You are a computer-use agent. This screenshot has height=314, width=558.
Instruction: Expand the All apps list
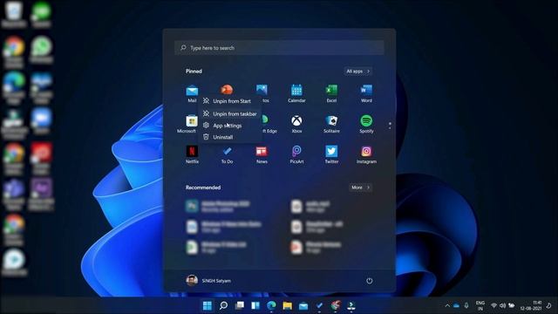(x=358, y=72)
